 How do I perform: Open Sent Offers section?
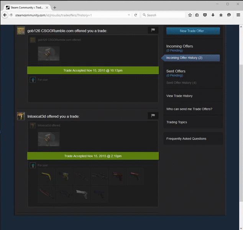click(x=176, y=71)
